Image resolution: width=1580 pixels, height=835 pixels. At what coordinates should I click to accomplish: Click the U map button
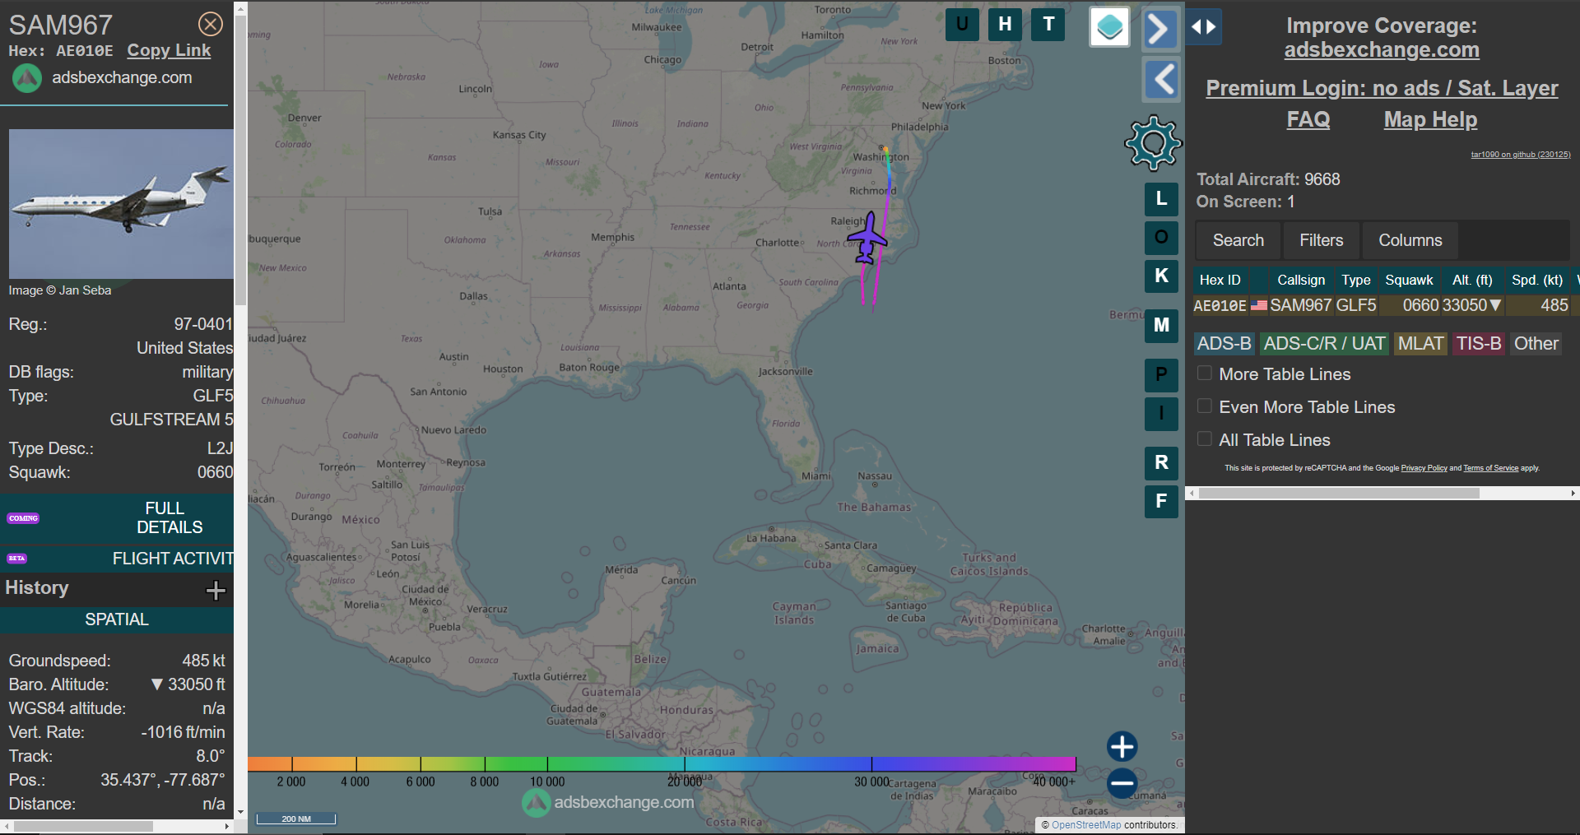[x=962, y=25]
